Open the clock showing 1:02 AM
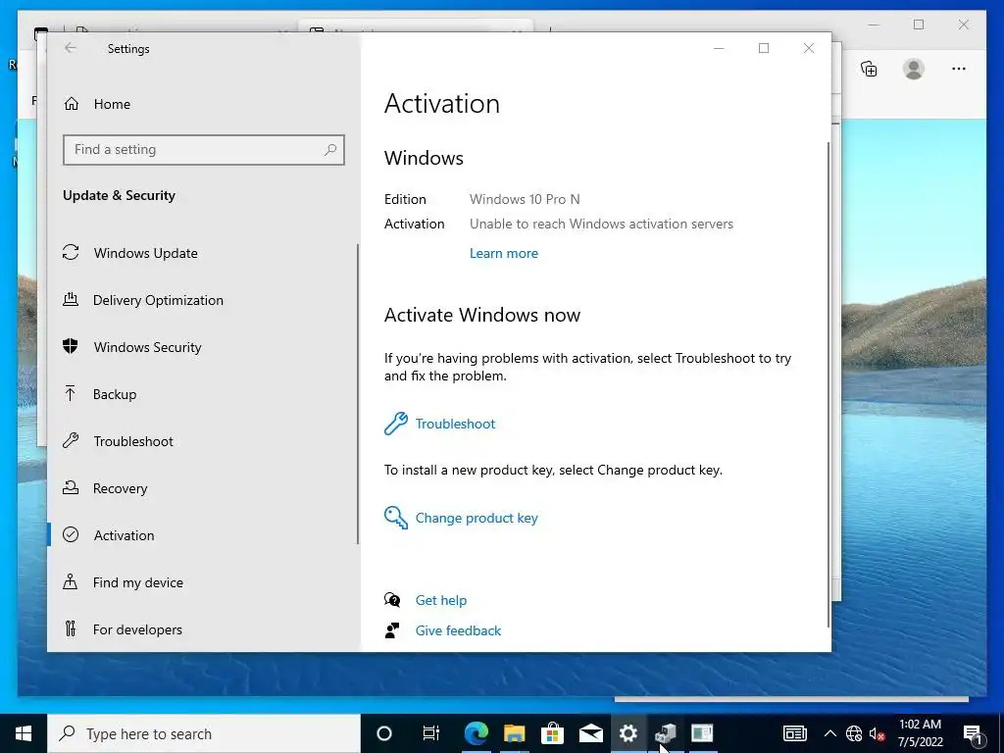Image resolution: width=1004 pixels, height=753 pixels. click(920, 733)
